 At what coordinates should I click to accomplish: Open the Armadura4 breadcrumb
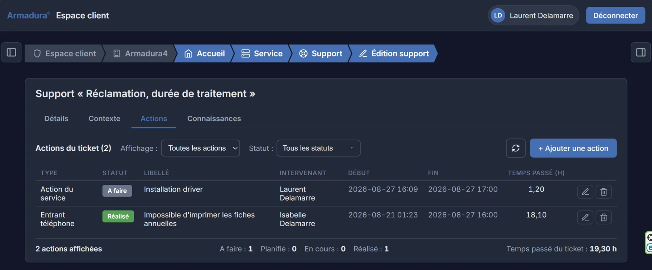coord(140,53)
